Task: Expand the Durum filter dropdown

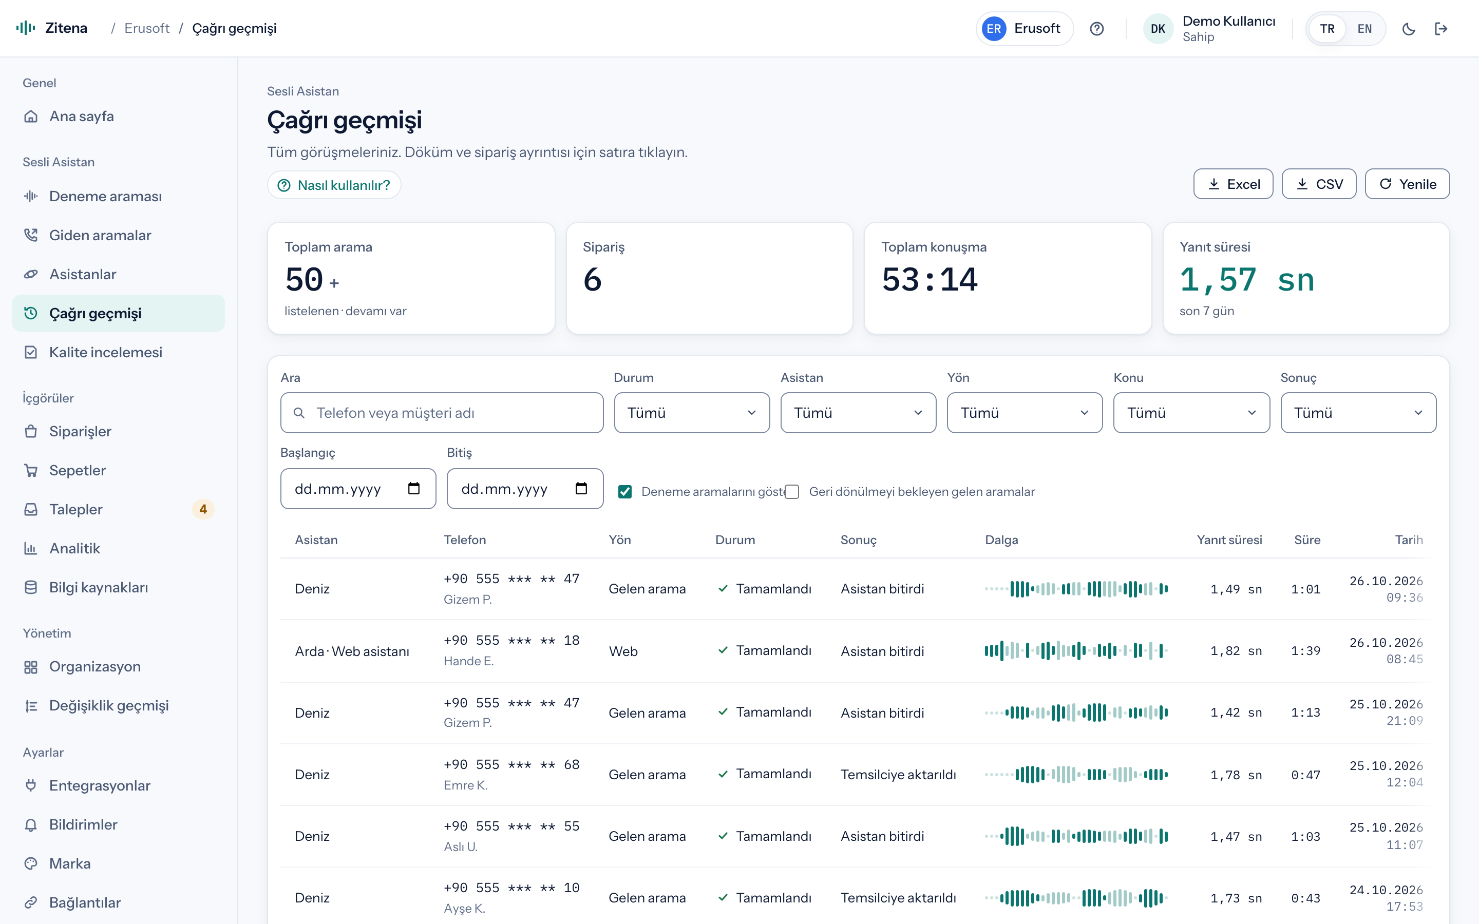Action: click(x=692, y=413)
